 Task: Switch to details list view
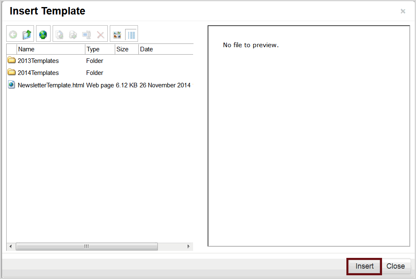131,35
